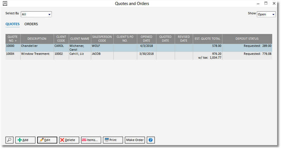Click the REVISED DATE column header

click(x=184, y=39)
